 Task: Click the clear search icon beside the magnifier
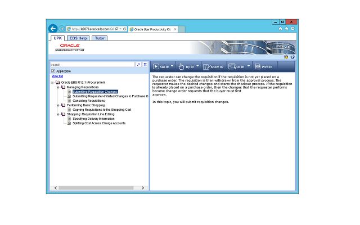click(145, 65)
